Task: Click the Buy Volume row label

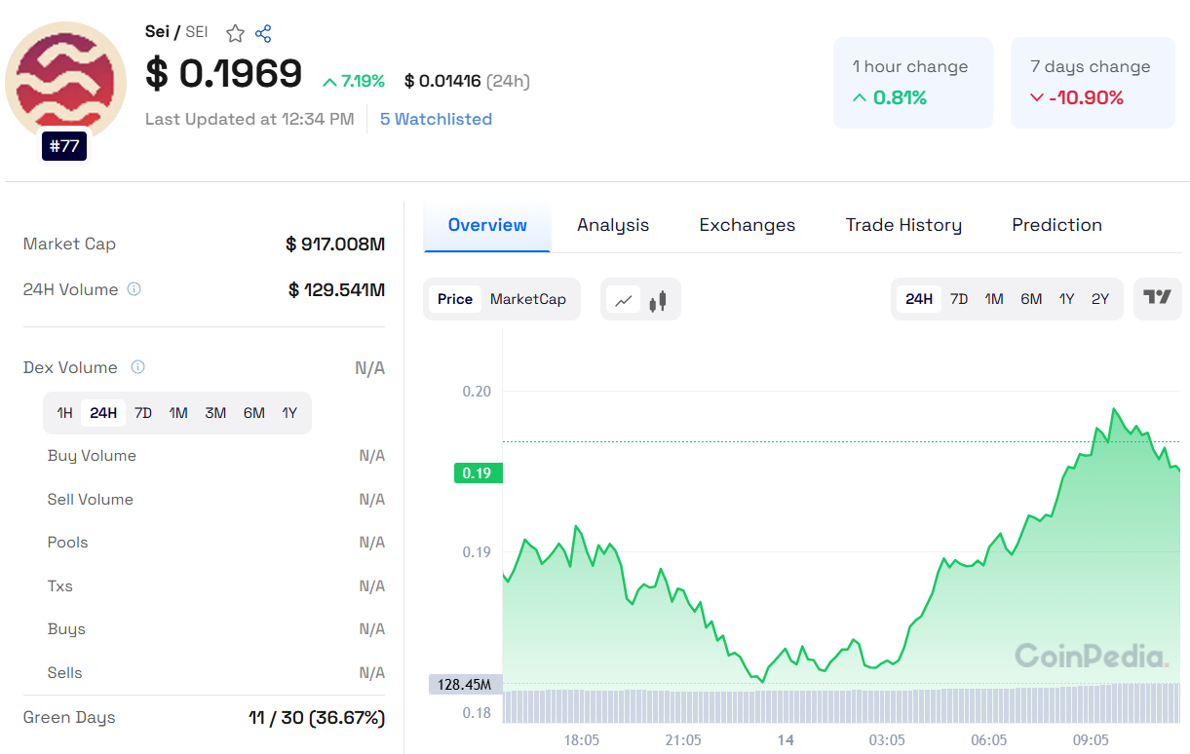Action: [x=92, y=456]
